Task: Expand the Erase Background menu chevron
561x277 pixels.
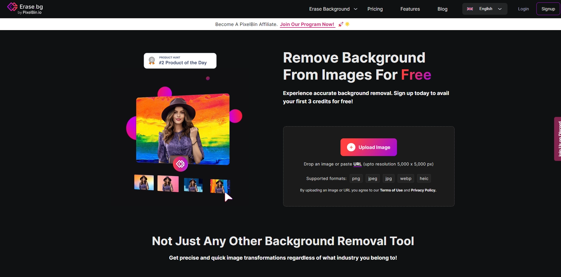Action: coord(356,9)
